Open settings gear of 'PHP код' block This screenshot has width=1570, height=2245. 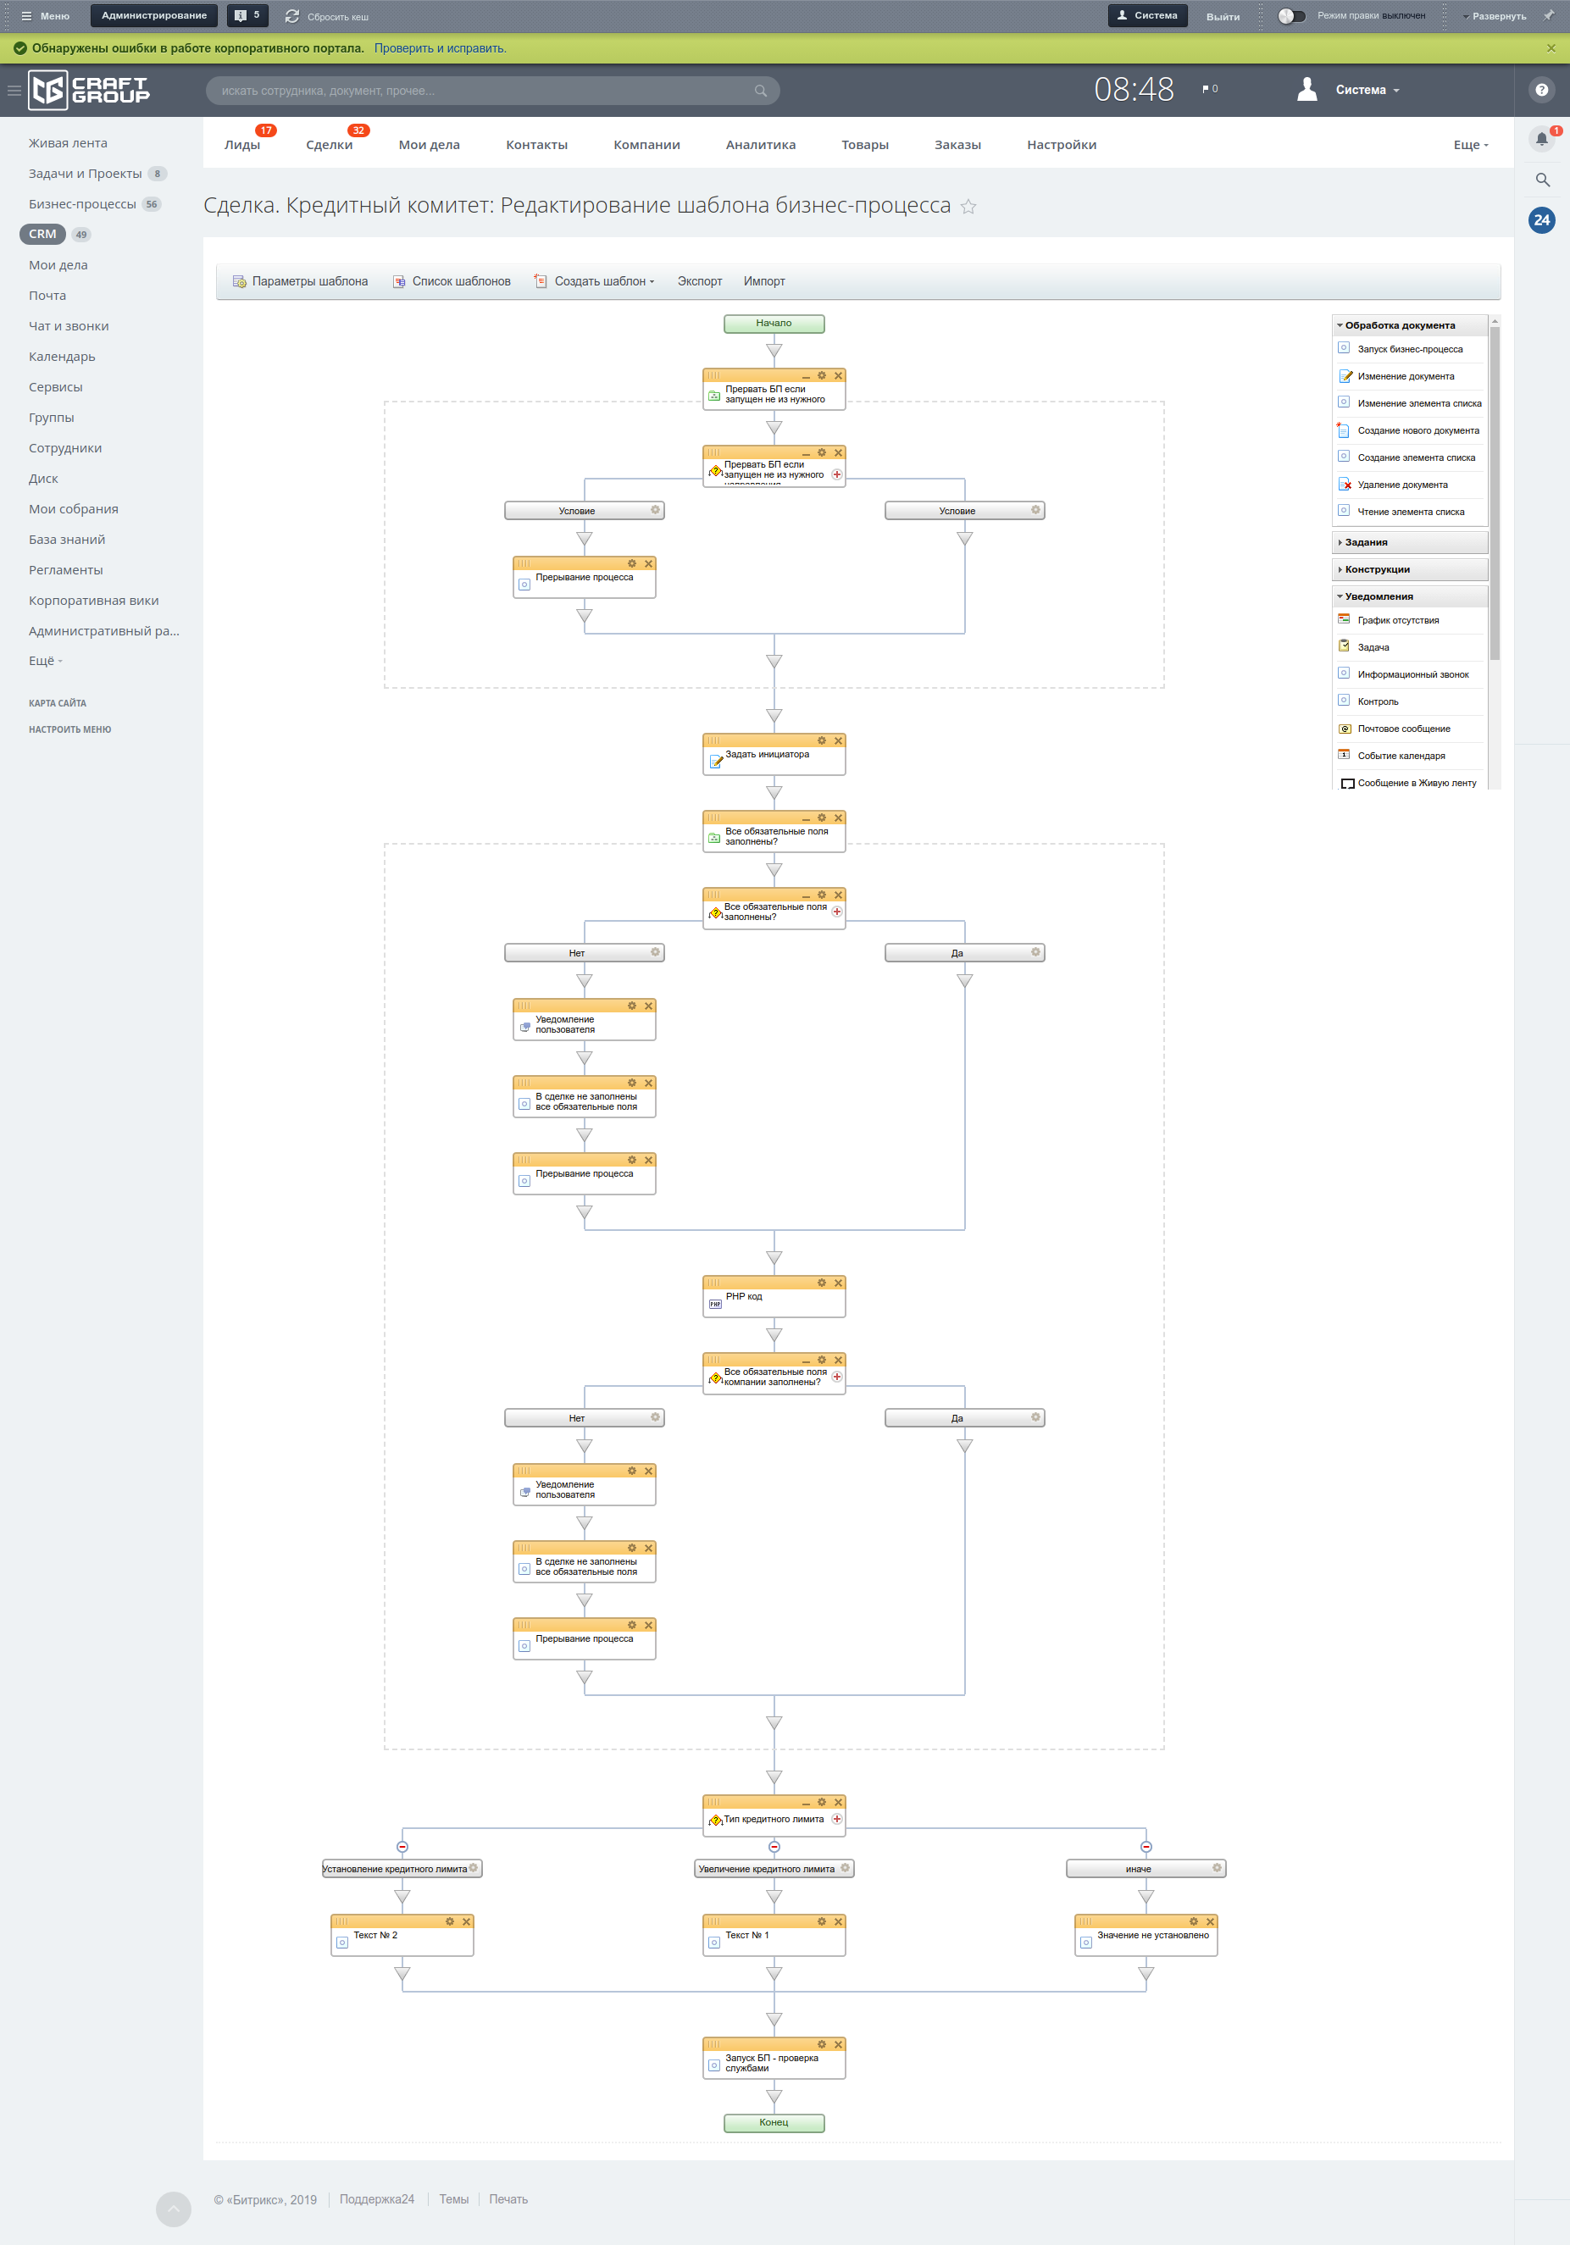click(822, 1283)
